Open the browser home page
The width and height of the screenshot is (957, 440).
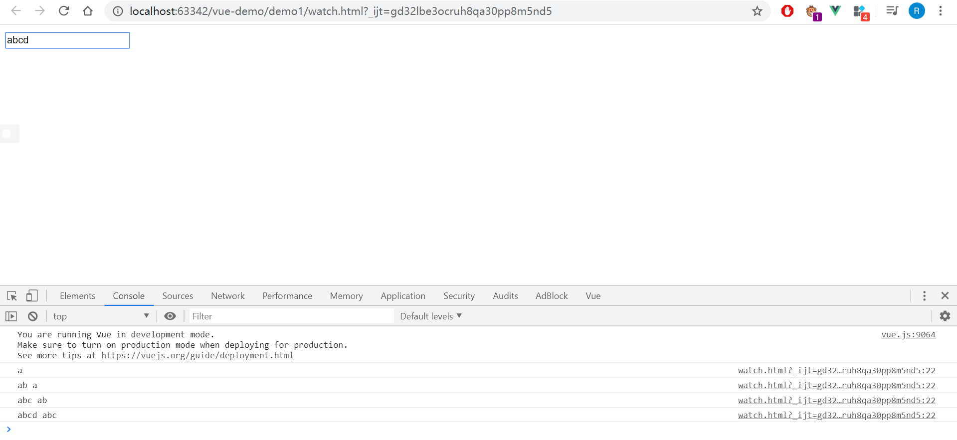(88, 11)
